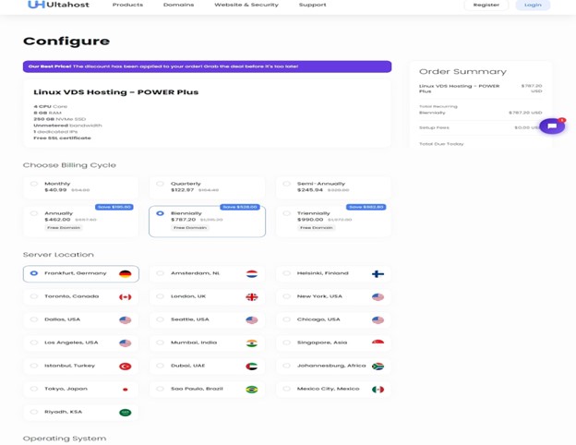This screenshot has width=576, height=445.
Task: Click the Saudi Arabia flag icon
Action: coord(126,413)
